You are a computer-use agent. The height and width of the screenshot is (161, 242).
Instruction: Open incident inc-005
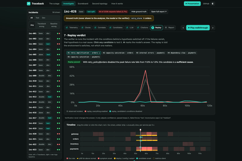[44, 55]
